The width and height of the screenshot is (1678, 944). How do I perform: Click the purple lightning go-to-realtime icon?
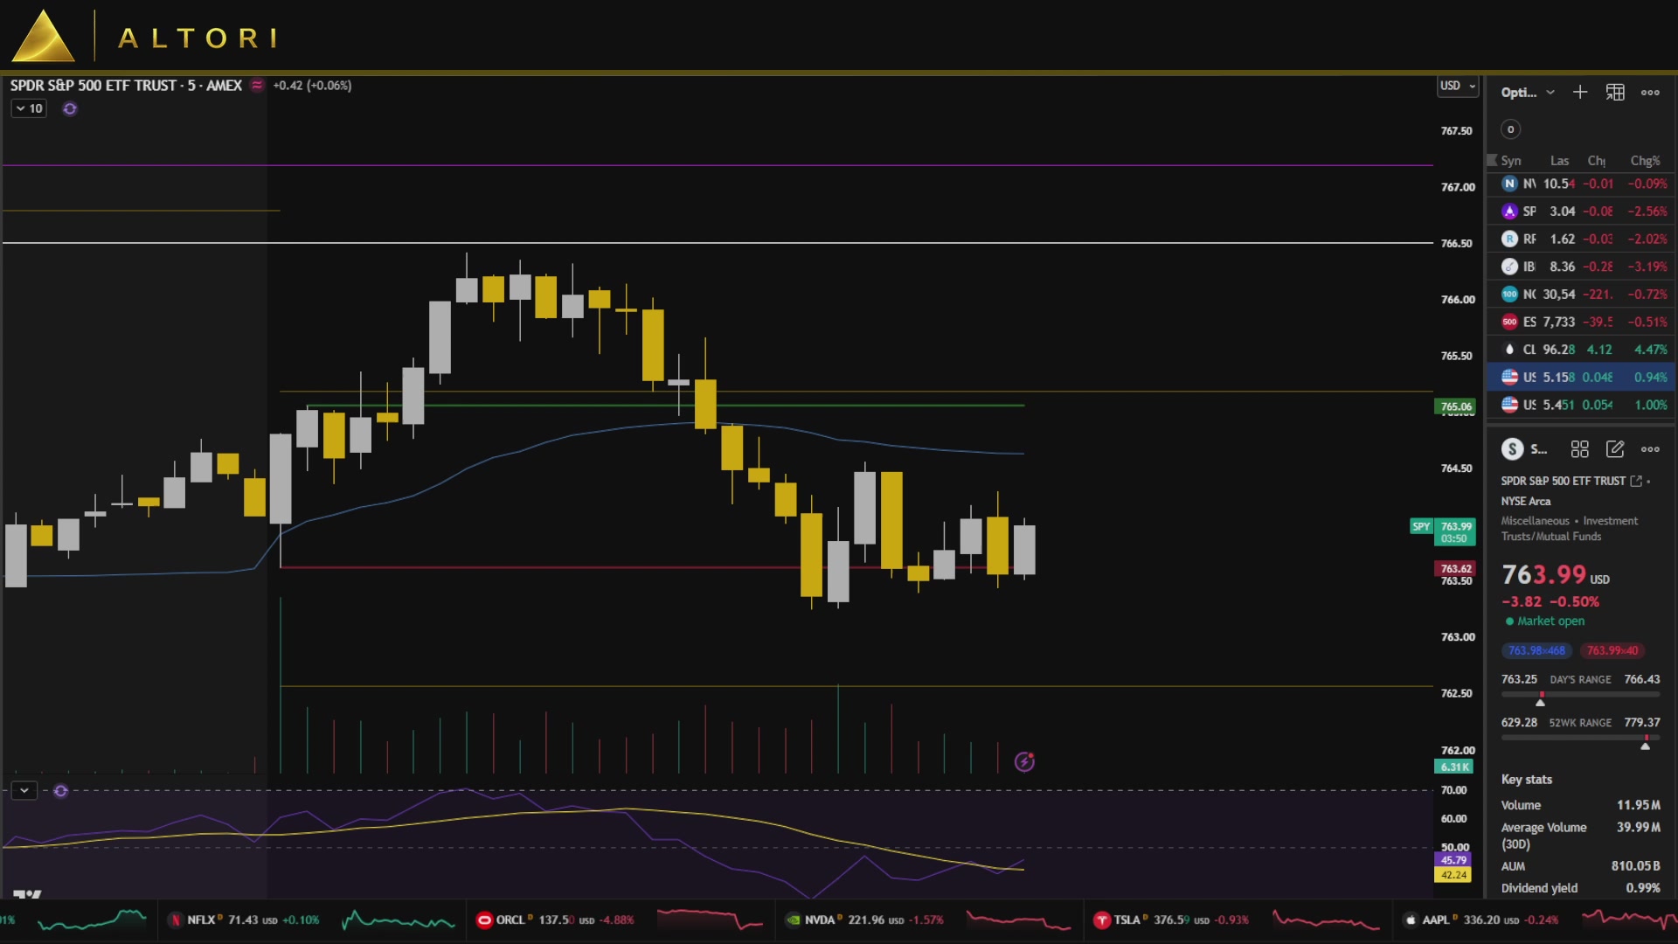click(1024, 762)
